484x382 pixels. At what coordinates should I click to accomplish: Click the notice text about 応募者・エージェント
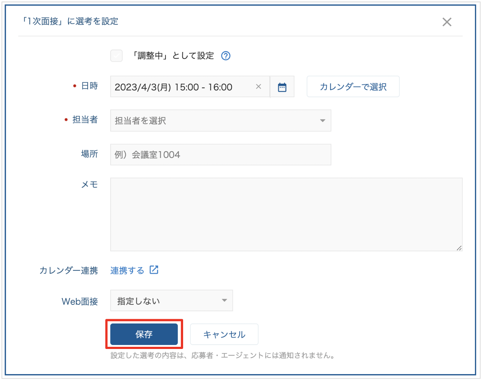click(x=223, y=355)
